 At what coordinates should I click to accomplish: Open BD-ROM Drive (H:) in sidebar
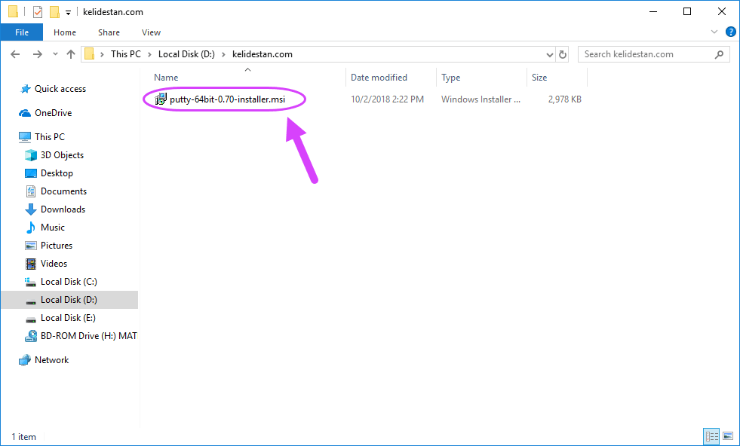(89, 336)
